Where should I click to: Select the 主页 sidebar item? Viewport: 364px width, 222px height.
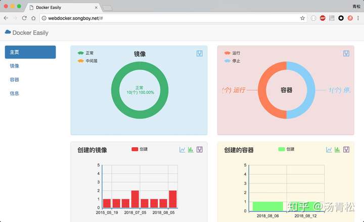30,52
